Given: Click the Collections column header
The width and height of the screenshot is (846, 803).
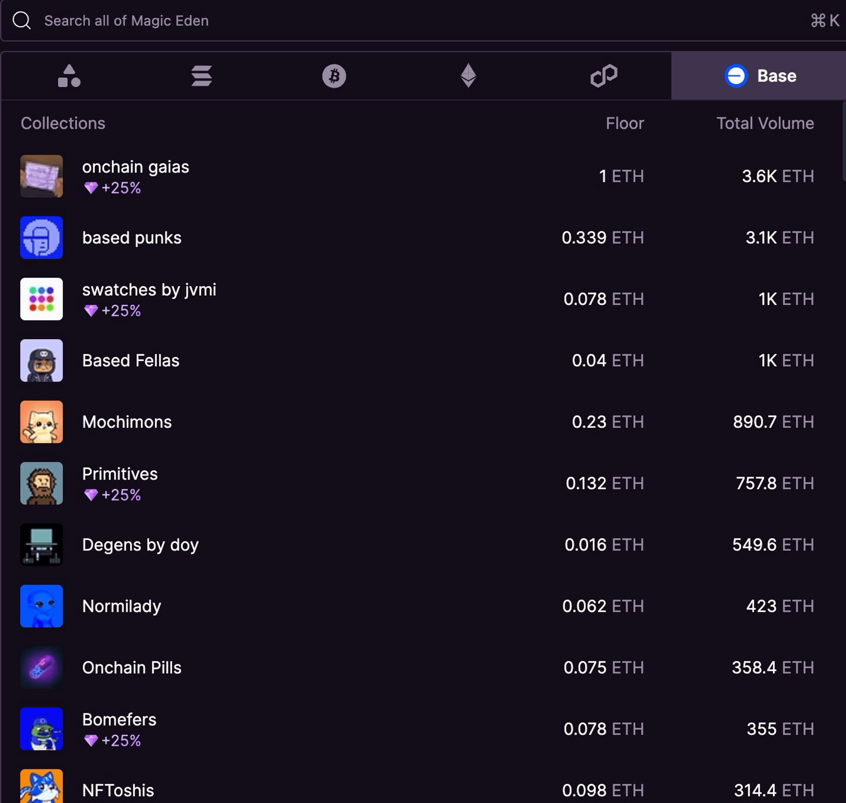Looking at the screenshot, I should [x=63, y=123].
